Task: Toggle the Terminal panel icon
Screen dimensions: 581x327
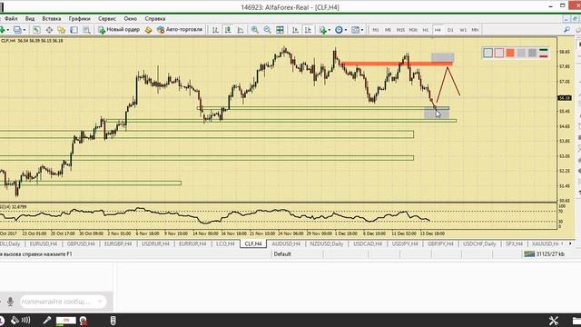Action: click(74, 30)
